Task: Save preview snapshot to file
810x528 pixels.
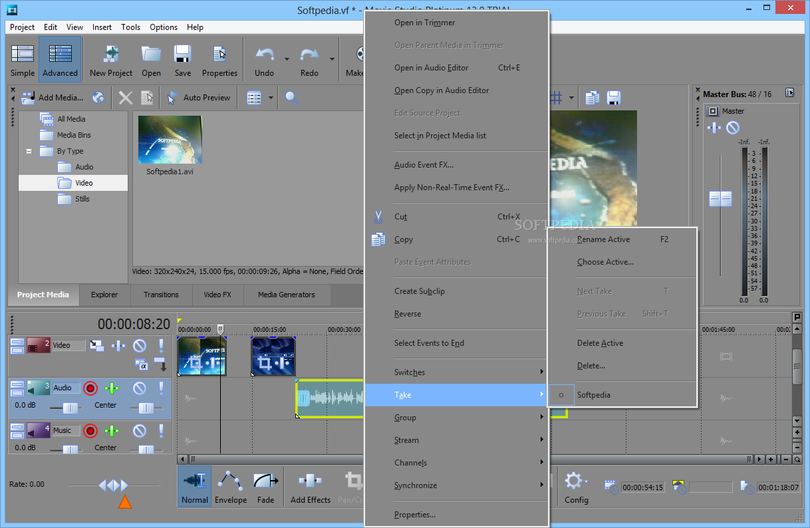Action: (614, 98)
